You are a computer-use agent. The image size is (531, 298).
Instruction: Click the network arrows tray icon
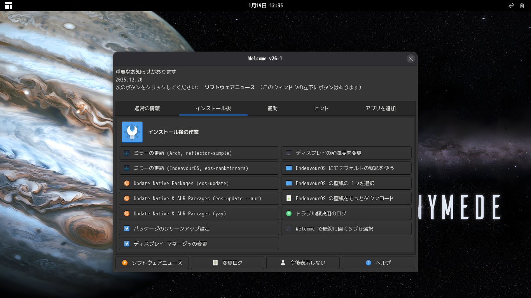point(511,5)
